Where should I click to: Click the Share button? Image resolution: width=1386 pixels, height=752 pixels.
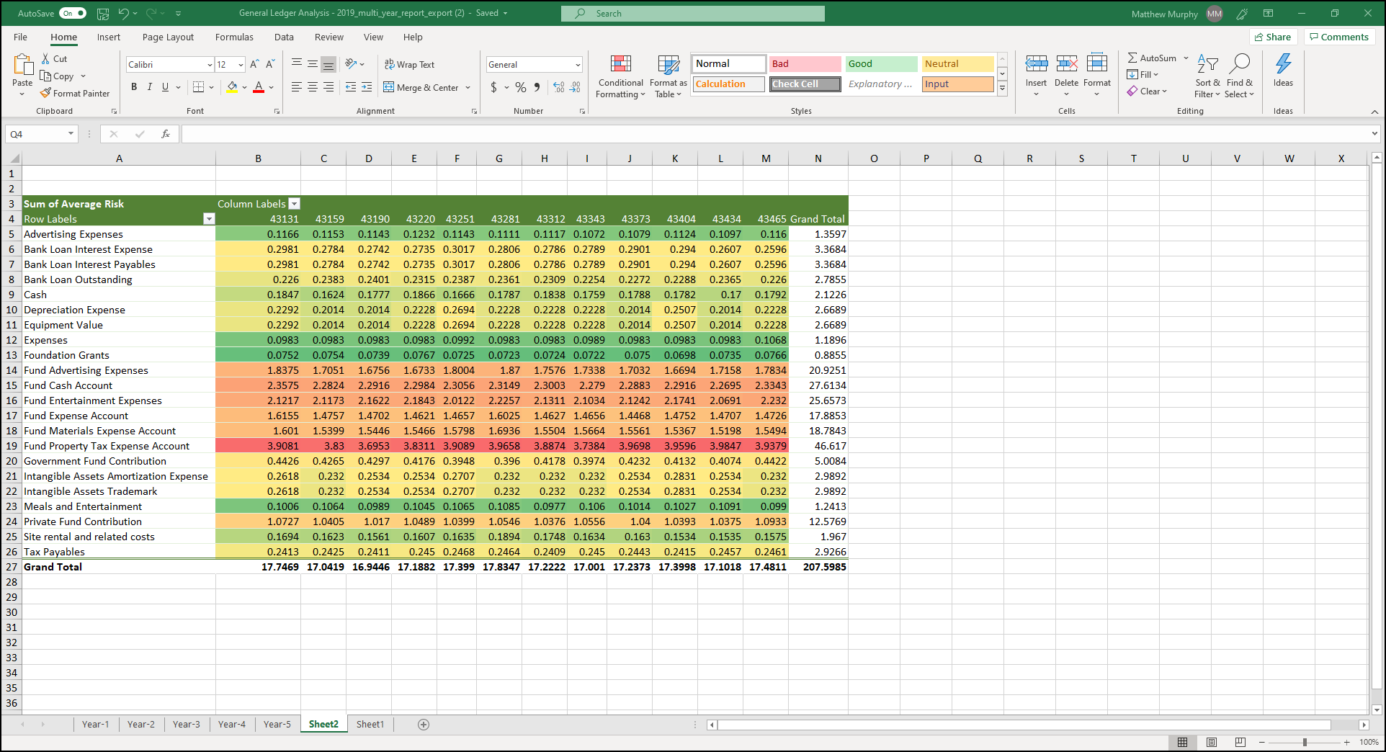pos(1273,37)
